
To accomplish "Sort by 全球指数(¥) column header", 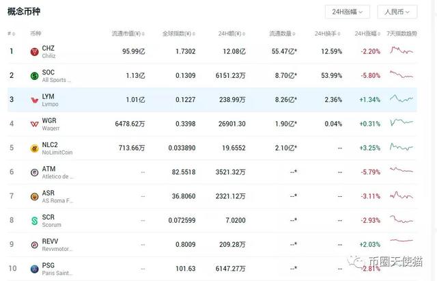I will [179, 34].
